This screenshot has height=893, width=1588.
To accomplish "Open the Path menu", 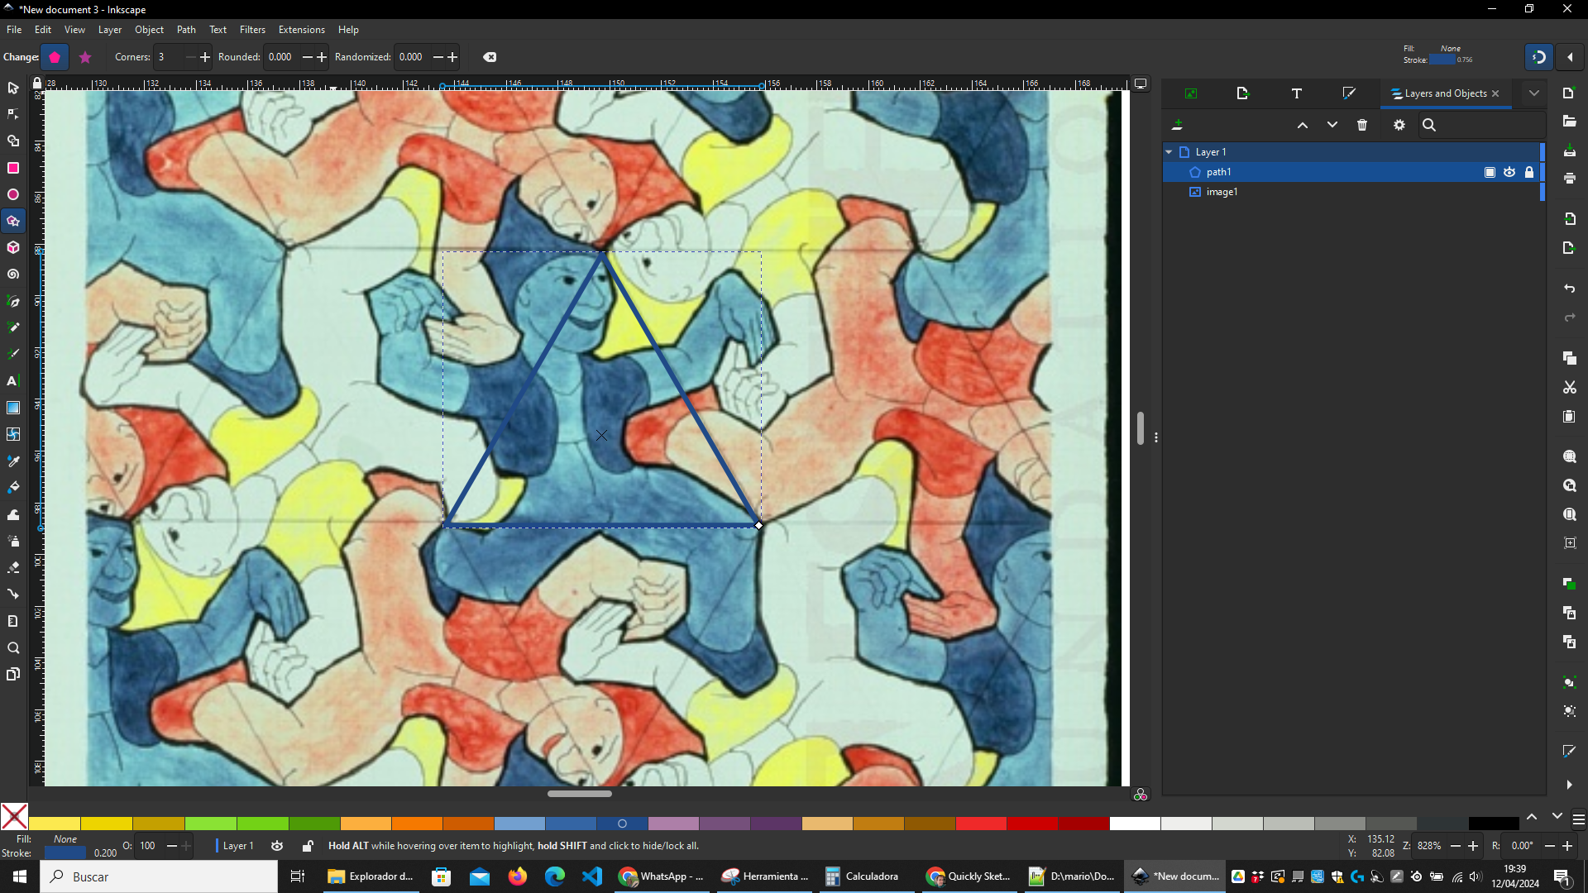I will (186, 30).
